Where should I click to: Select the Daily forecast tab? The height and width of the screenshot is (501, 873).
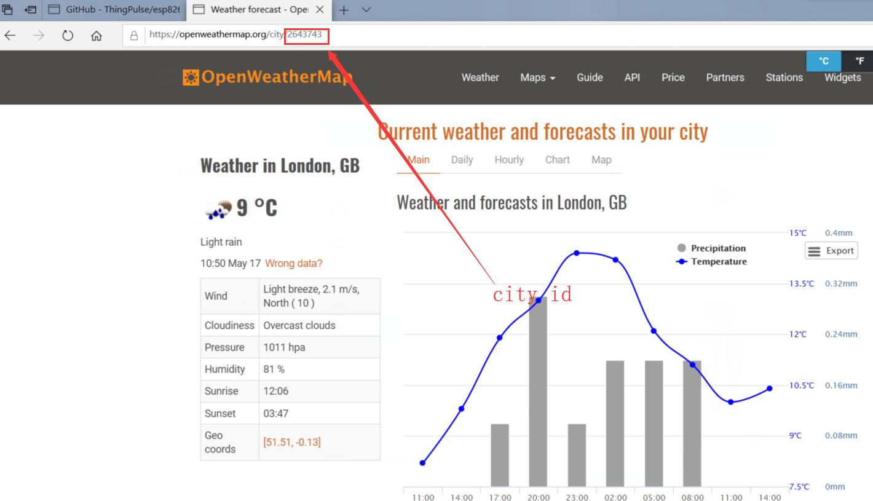click(462, 160)
